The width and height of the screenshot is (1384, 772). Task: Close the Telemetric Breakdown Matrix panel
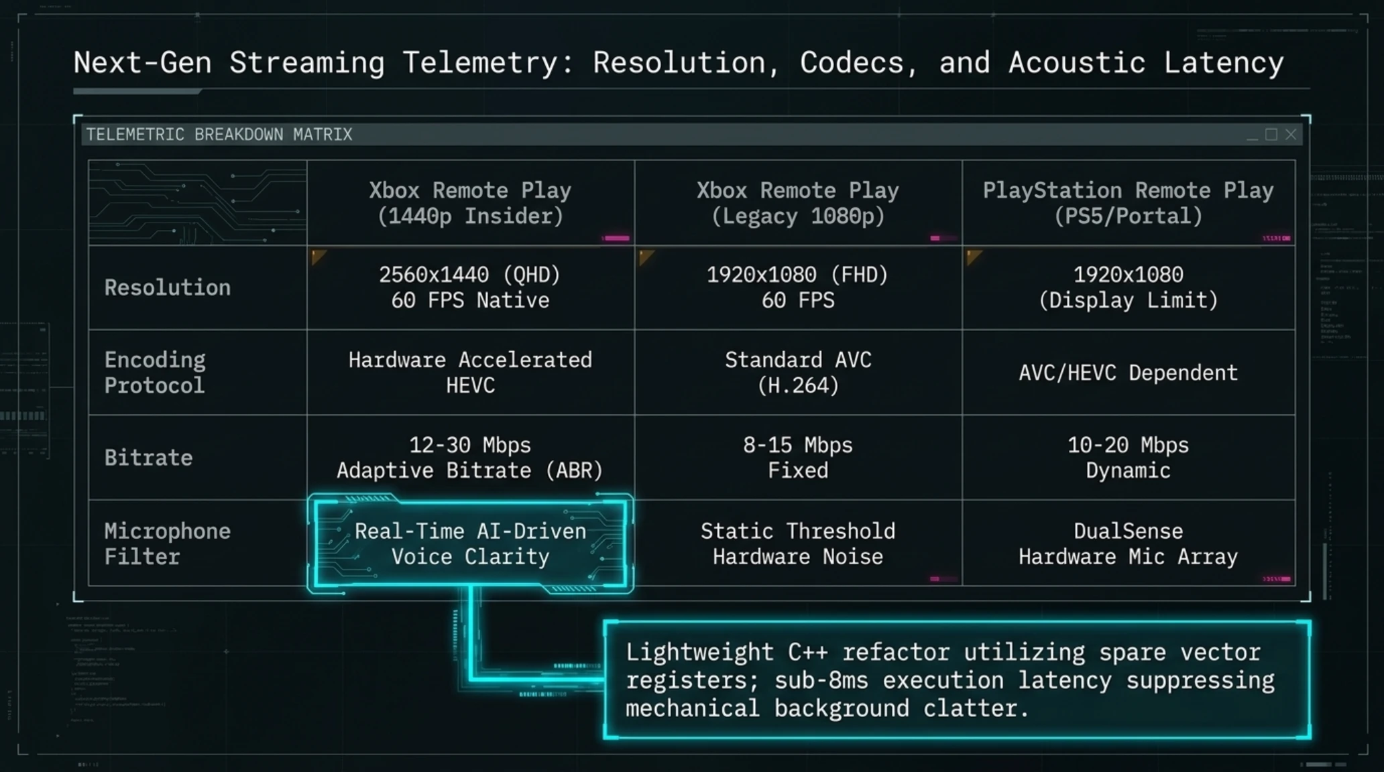click(1291, 135)
